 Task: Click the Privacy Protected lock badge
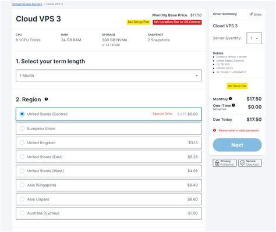pos(225,163)
